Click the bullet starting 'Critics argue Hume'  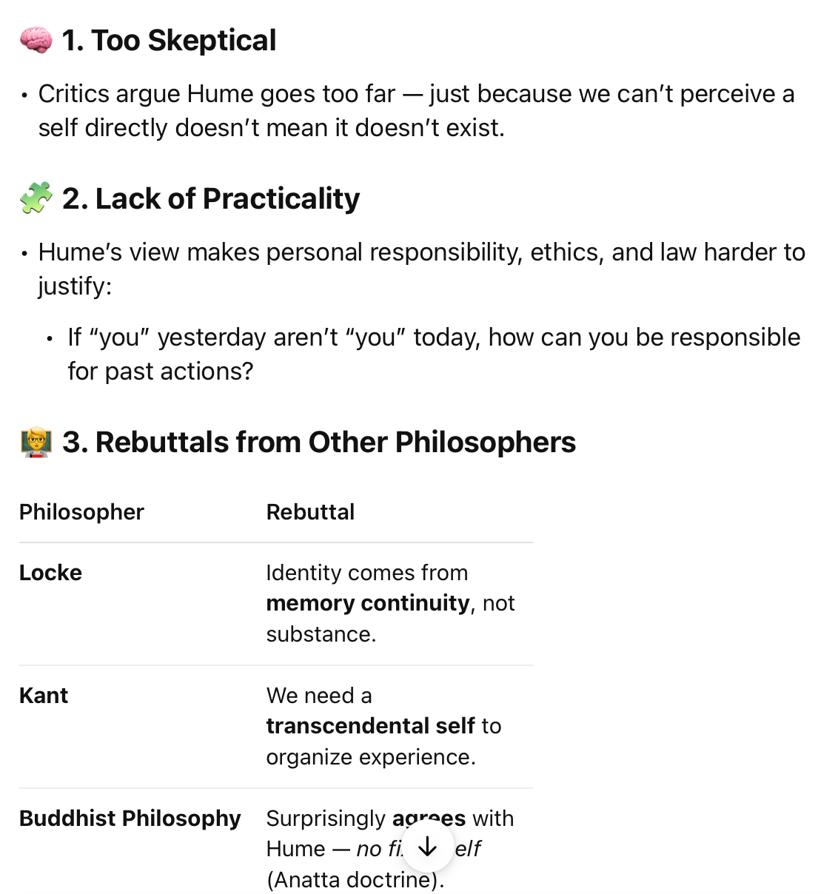tap(416, 111)
